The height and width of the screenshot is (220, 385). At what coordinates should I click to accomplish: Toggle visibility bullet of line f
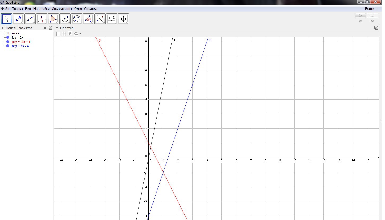point(8,38)
